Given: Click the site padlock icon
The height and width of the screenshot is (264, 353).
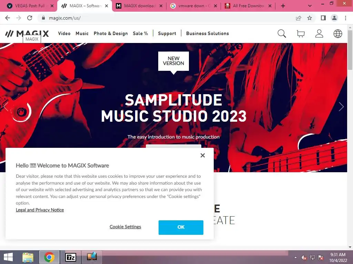Looking at the screenshot, I should click(43, 18).
